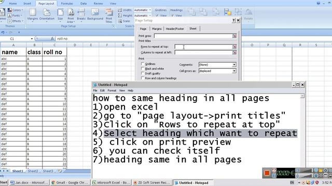Click the Undo icon in quick access toolbar
This screenshot has width=332, height=186.
[x=3, y=32]
